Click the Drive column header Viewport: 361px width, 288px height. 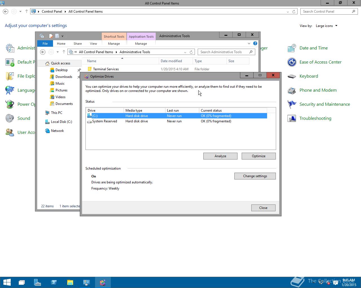point(105,111)
